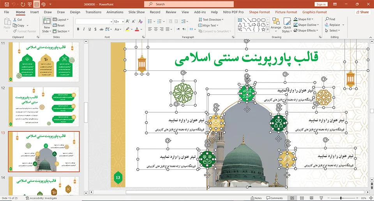Open the font size dropdown
Screen dimensions: 374x201
pos(123,21)
